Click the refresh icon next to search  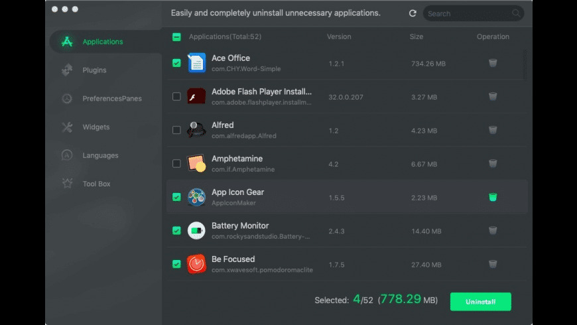pyautogui.click(x=413, y=13)
